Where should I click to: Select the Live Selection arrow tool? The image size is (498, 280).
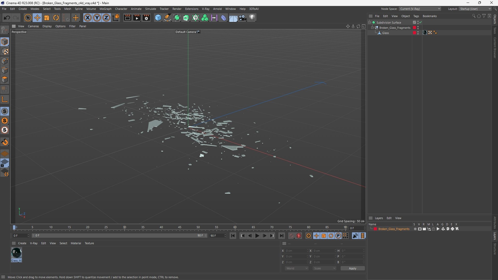28,18
